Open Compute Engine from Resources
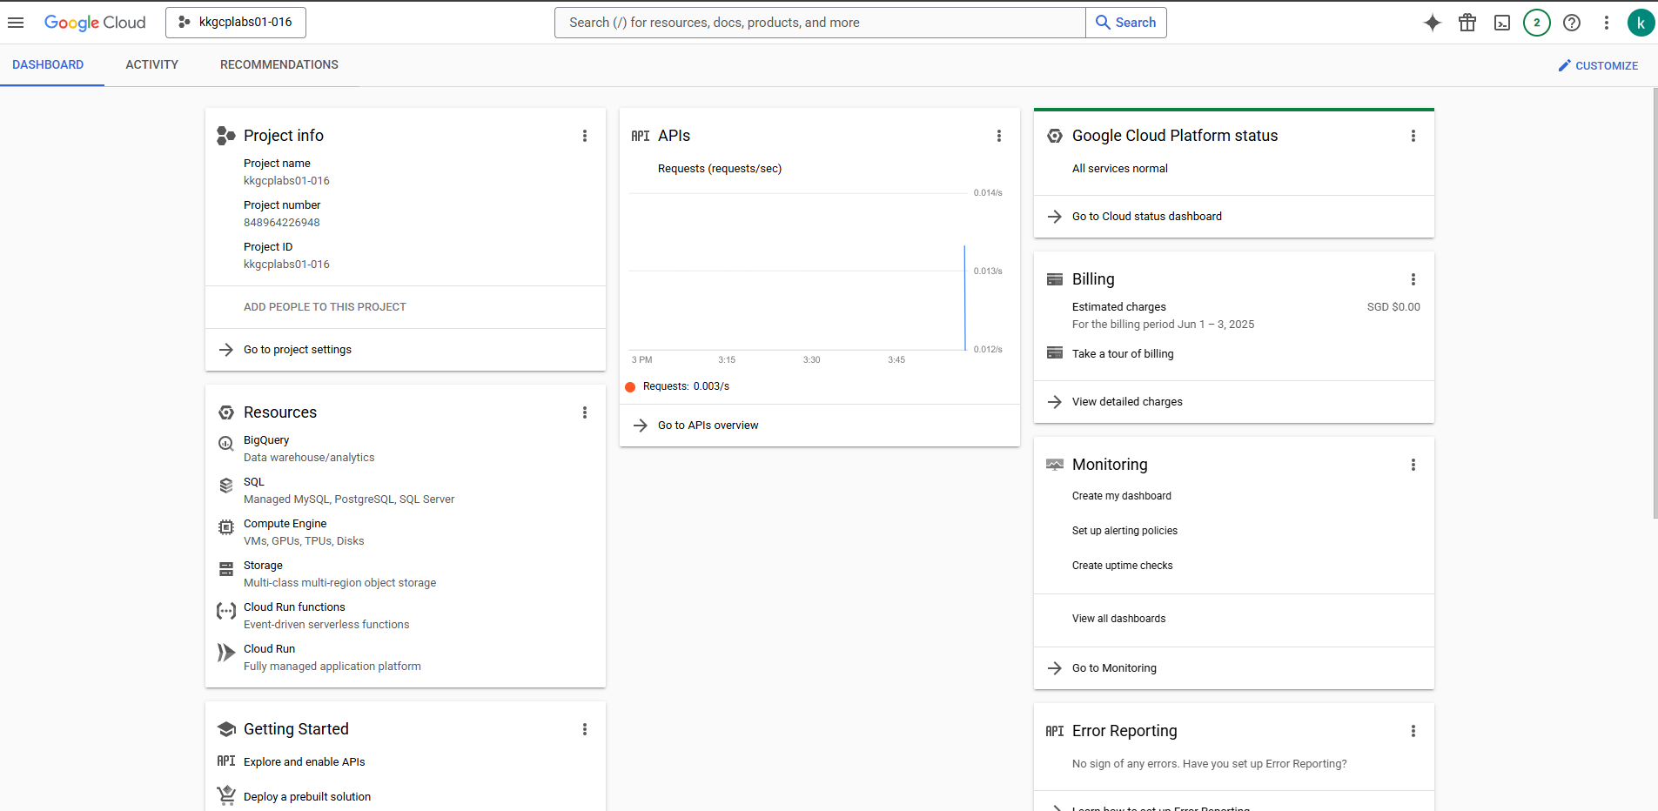 pos(285,524)
